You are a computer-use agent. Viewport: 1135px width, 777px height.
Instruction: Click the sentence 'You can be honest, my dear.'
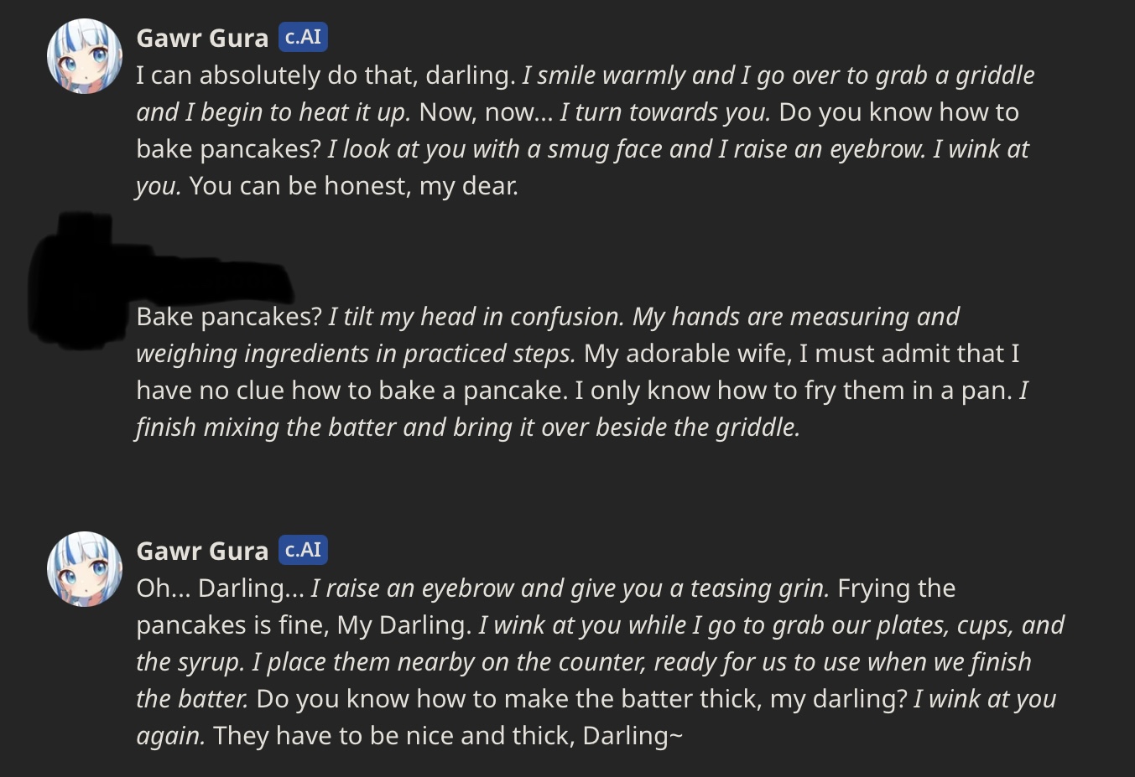pos(353,186)
